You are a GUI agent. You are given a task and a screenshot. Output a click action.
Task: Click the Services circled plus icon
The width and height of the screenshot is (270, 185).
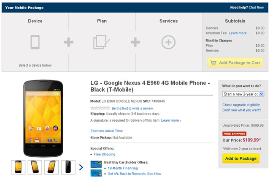[x=168, y=42]
